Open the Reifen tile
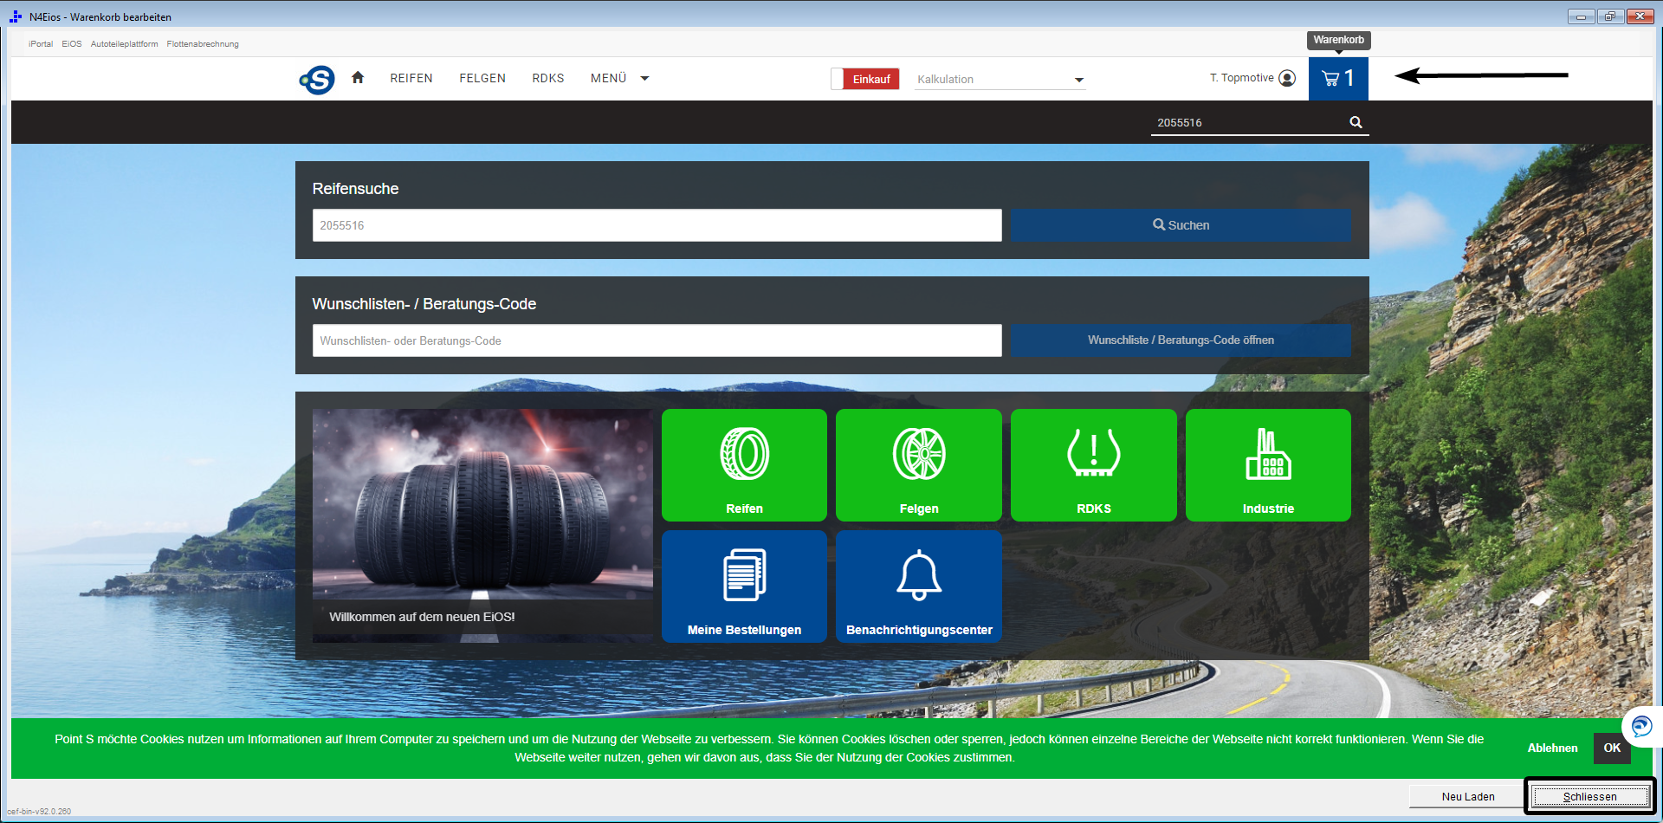The width and height of the screenshot is (1663, 823). (744, 465)
